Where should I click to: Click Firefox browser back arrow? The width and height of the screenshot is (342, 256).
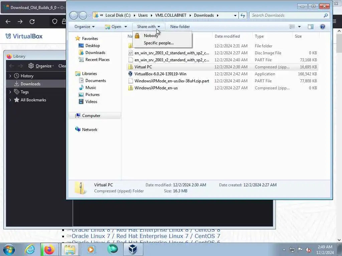coord(8,22)
